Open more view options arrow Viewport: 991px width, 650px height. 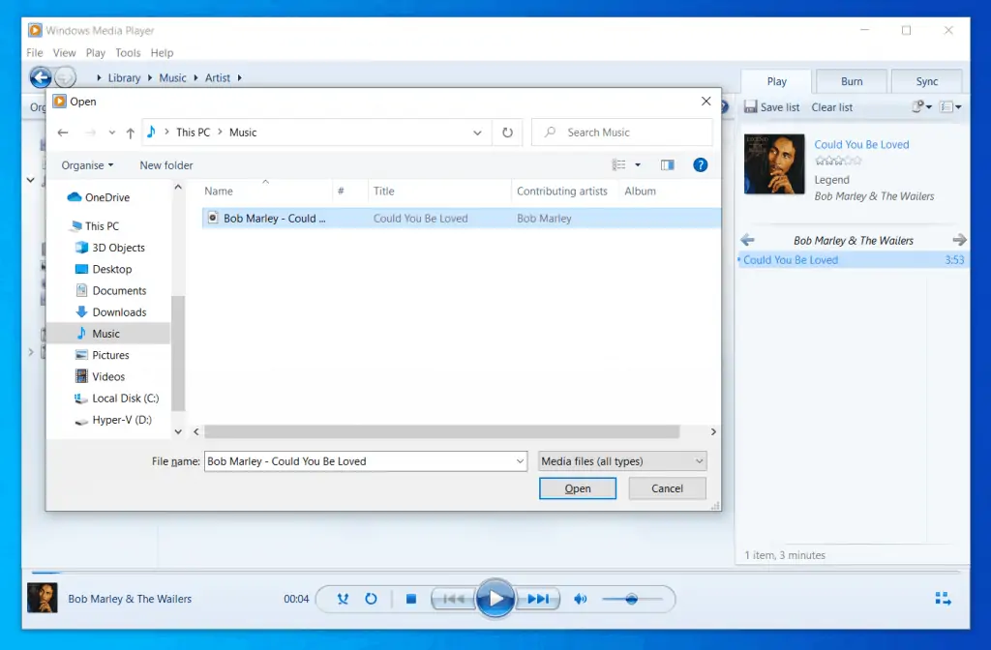(638, 164)
